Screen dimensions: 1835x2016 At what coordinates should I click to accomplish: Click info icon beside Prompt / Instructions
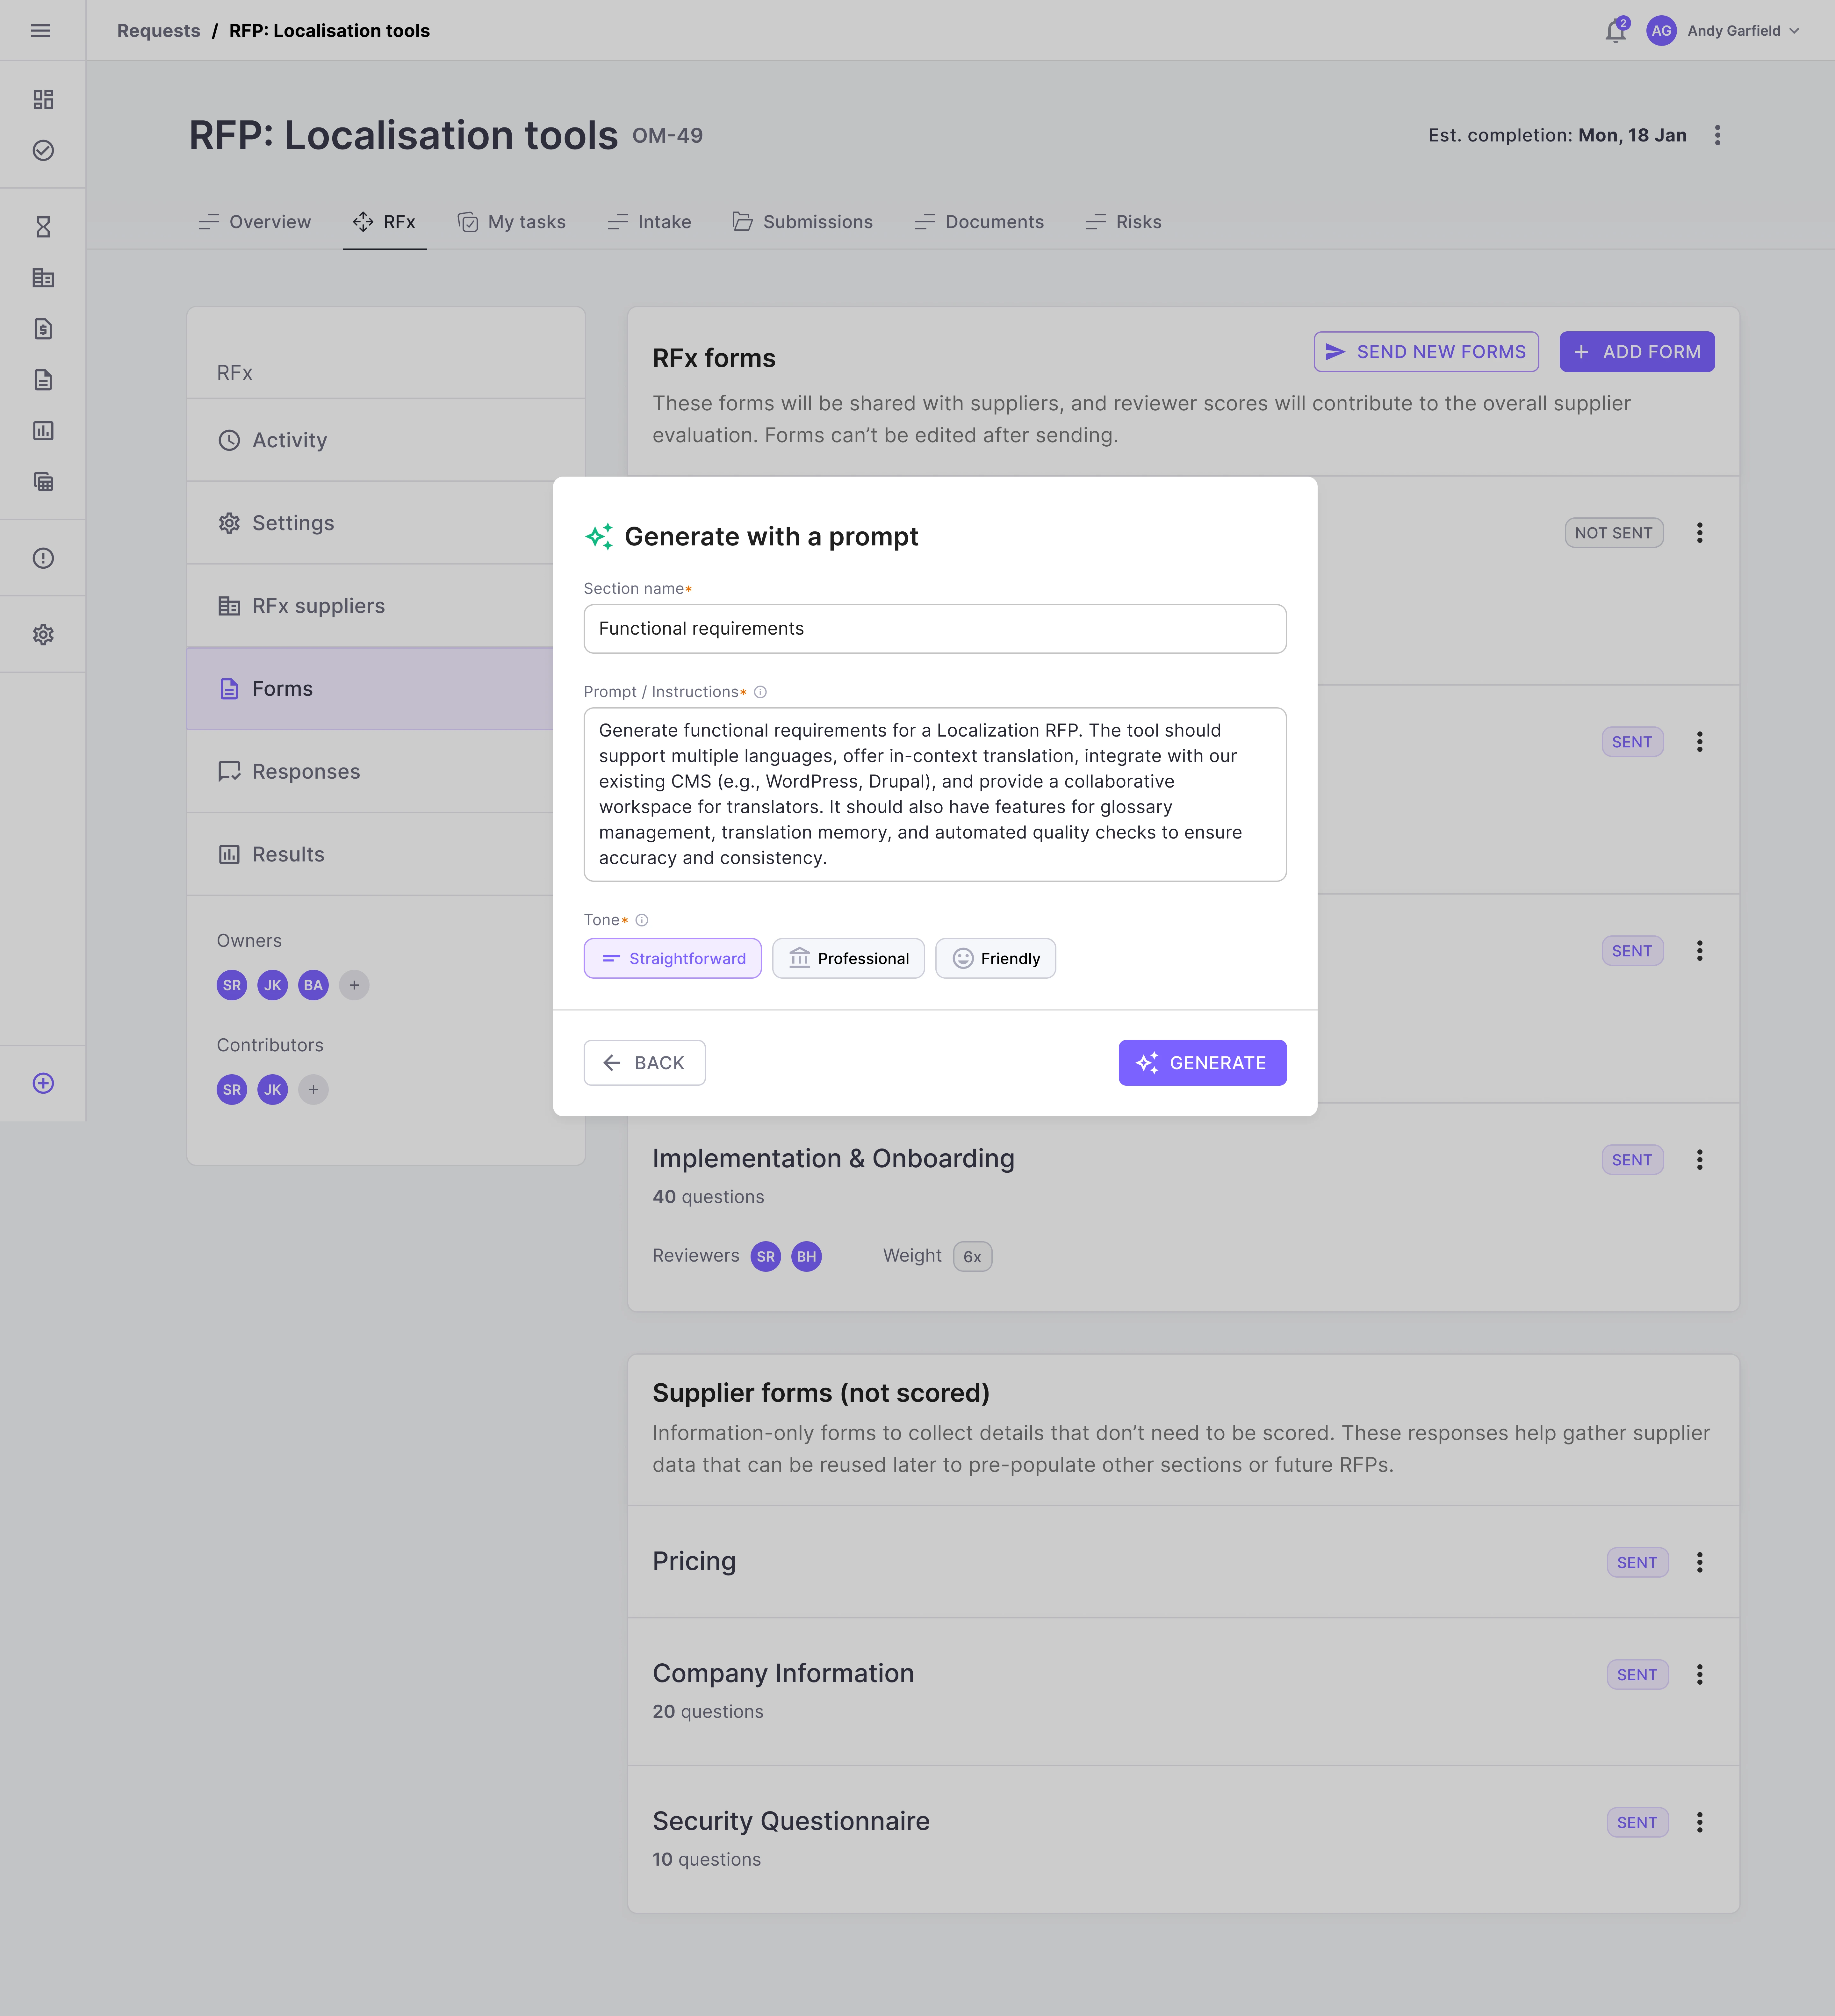point(760,692)
